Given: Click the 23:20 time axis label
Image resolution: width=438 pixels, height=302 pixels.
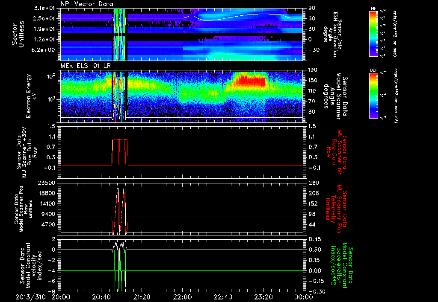Looking at the screenshot, I should tap(263, 297).
